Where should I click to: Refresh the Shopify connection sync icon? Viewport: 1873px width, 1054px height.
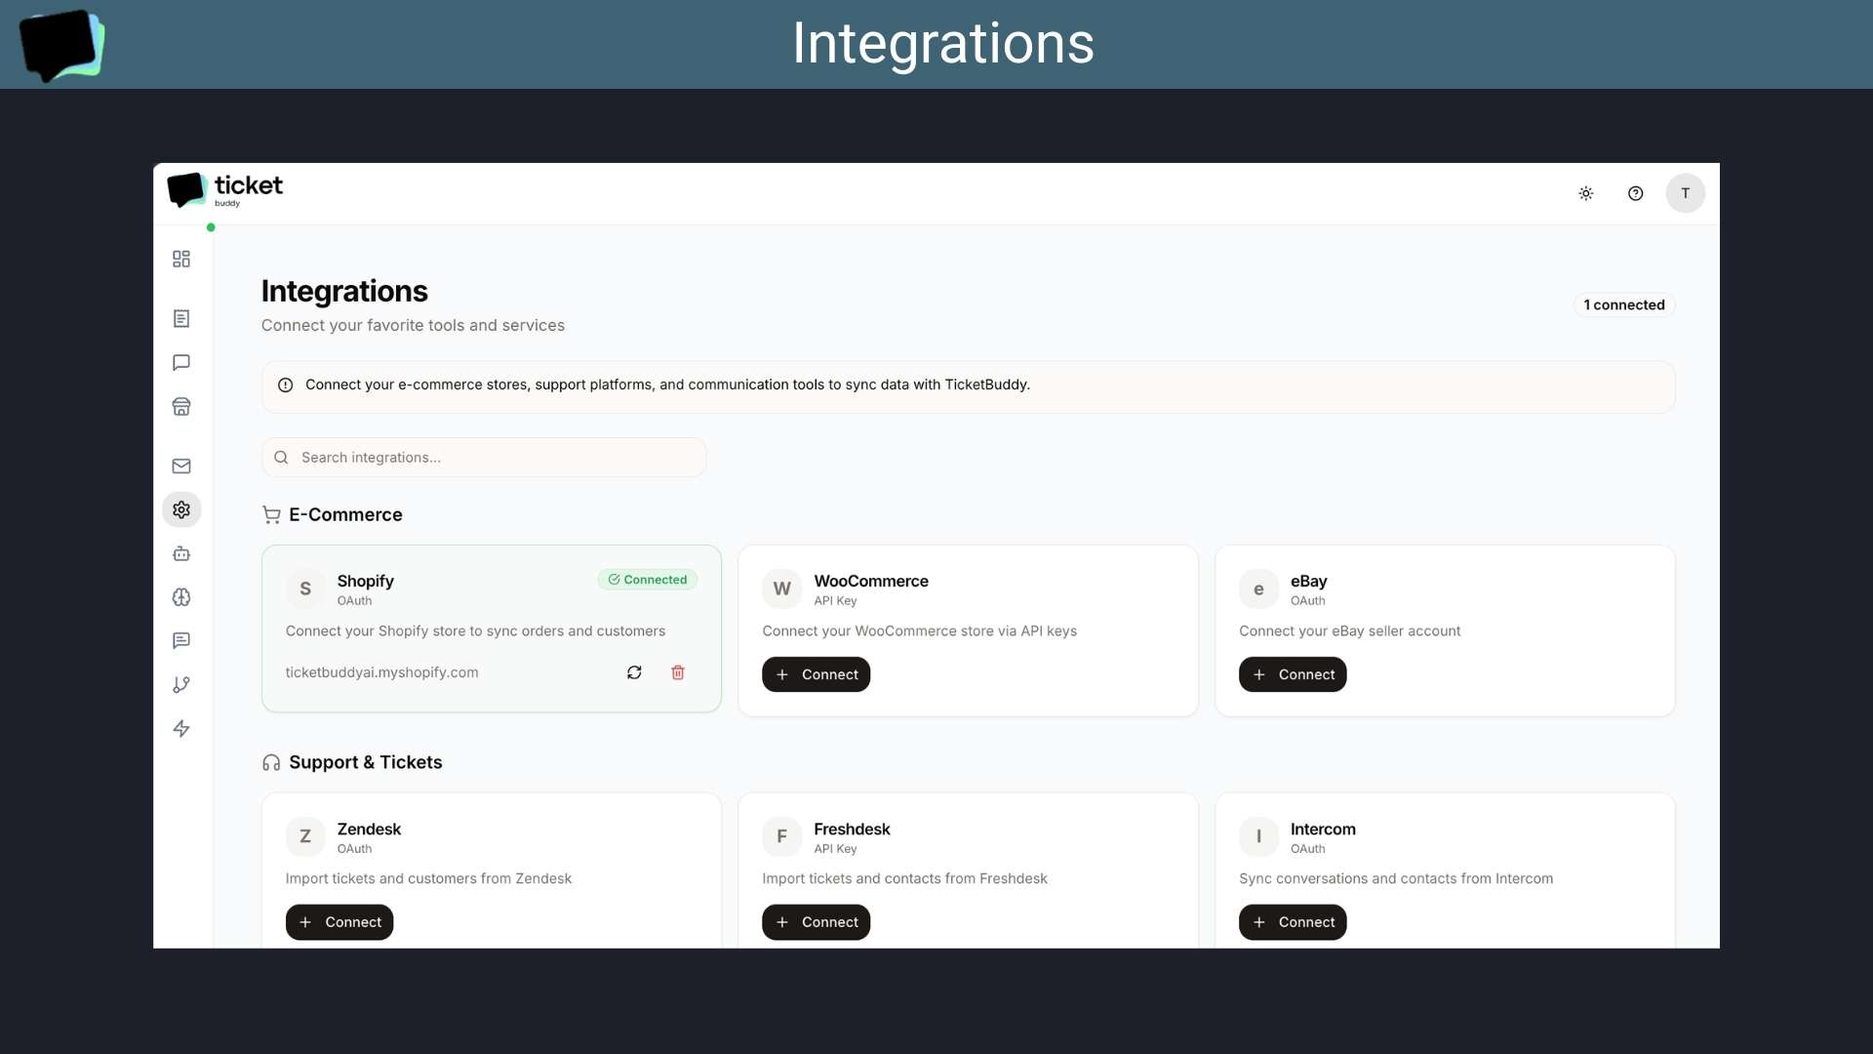[634, 672]
